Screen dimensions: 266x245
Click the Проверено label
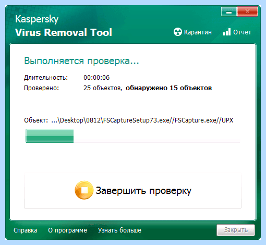click(x=41, y=88)
